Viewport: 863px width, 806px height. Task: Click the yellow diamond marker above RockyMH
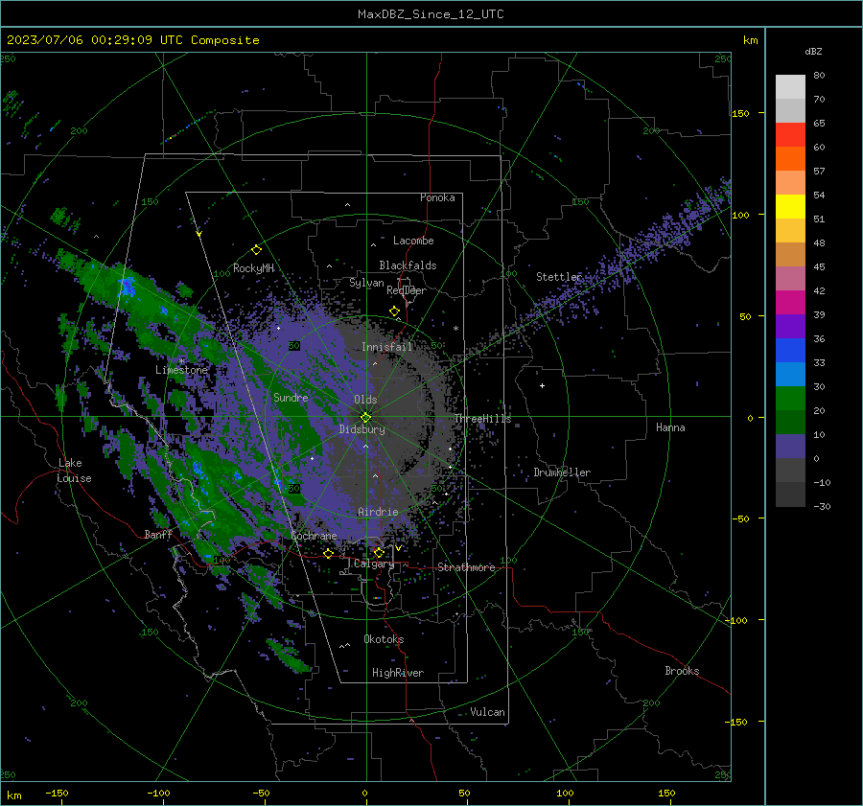[256, 250]
